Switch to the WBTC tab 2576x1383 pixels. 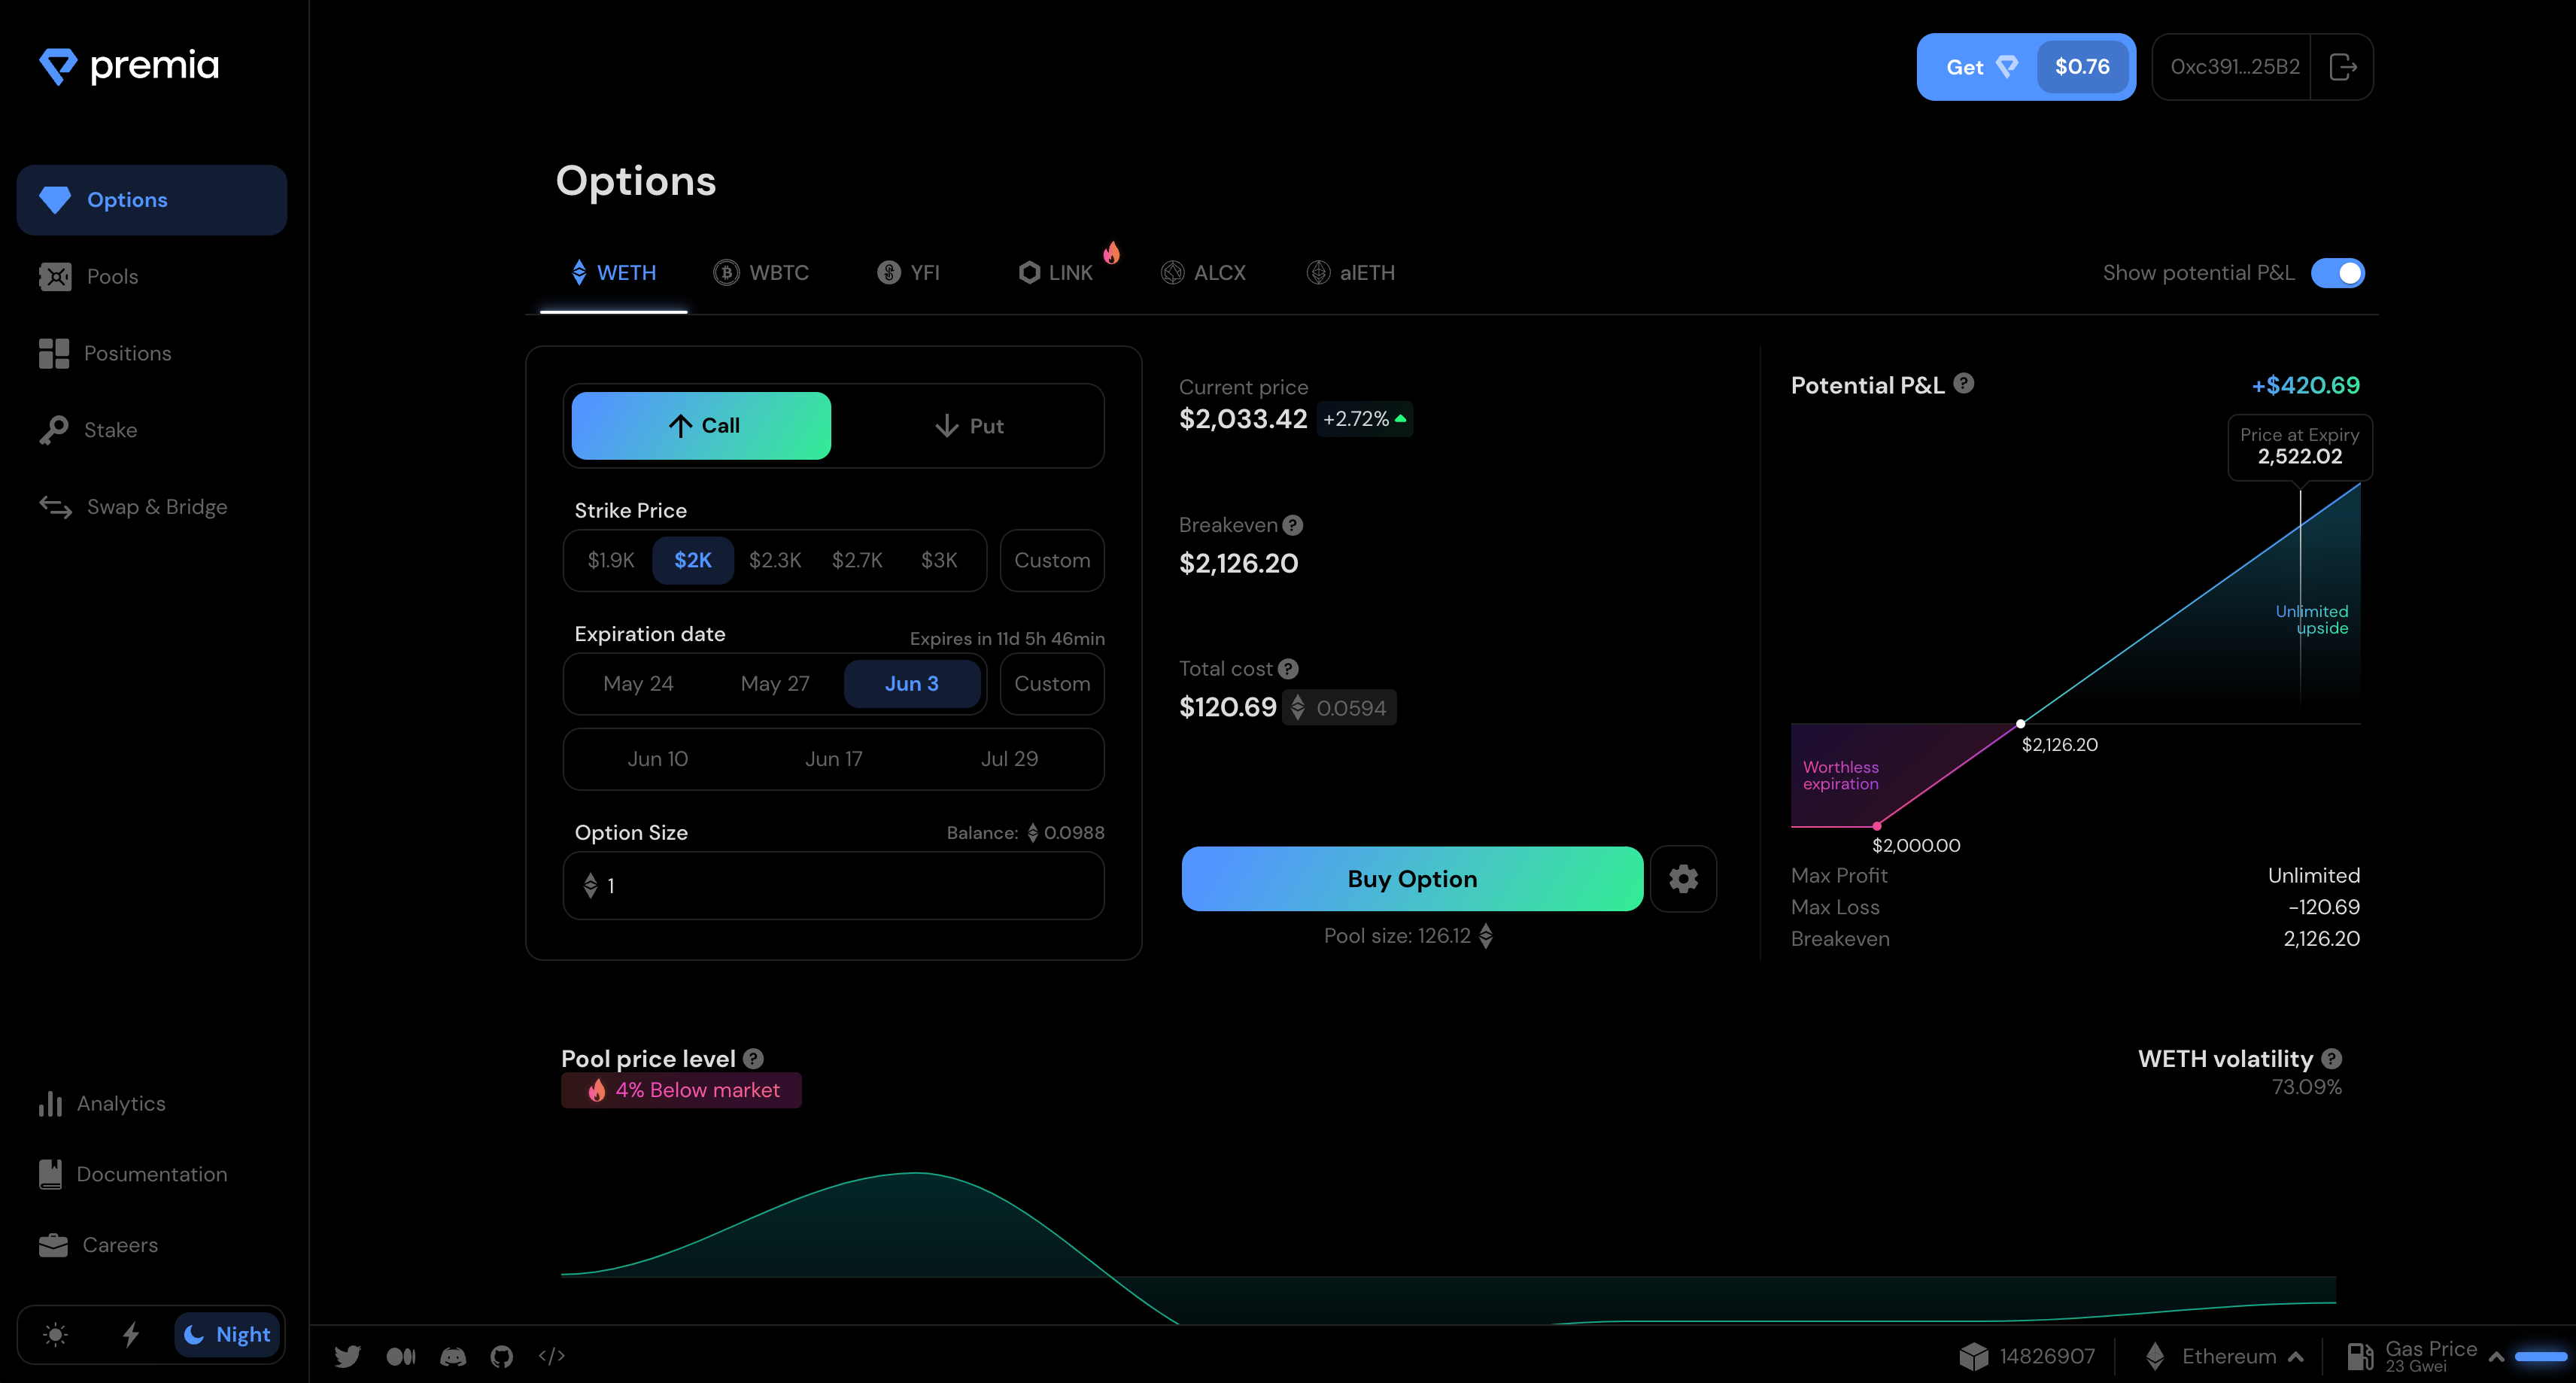[762, 273]
